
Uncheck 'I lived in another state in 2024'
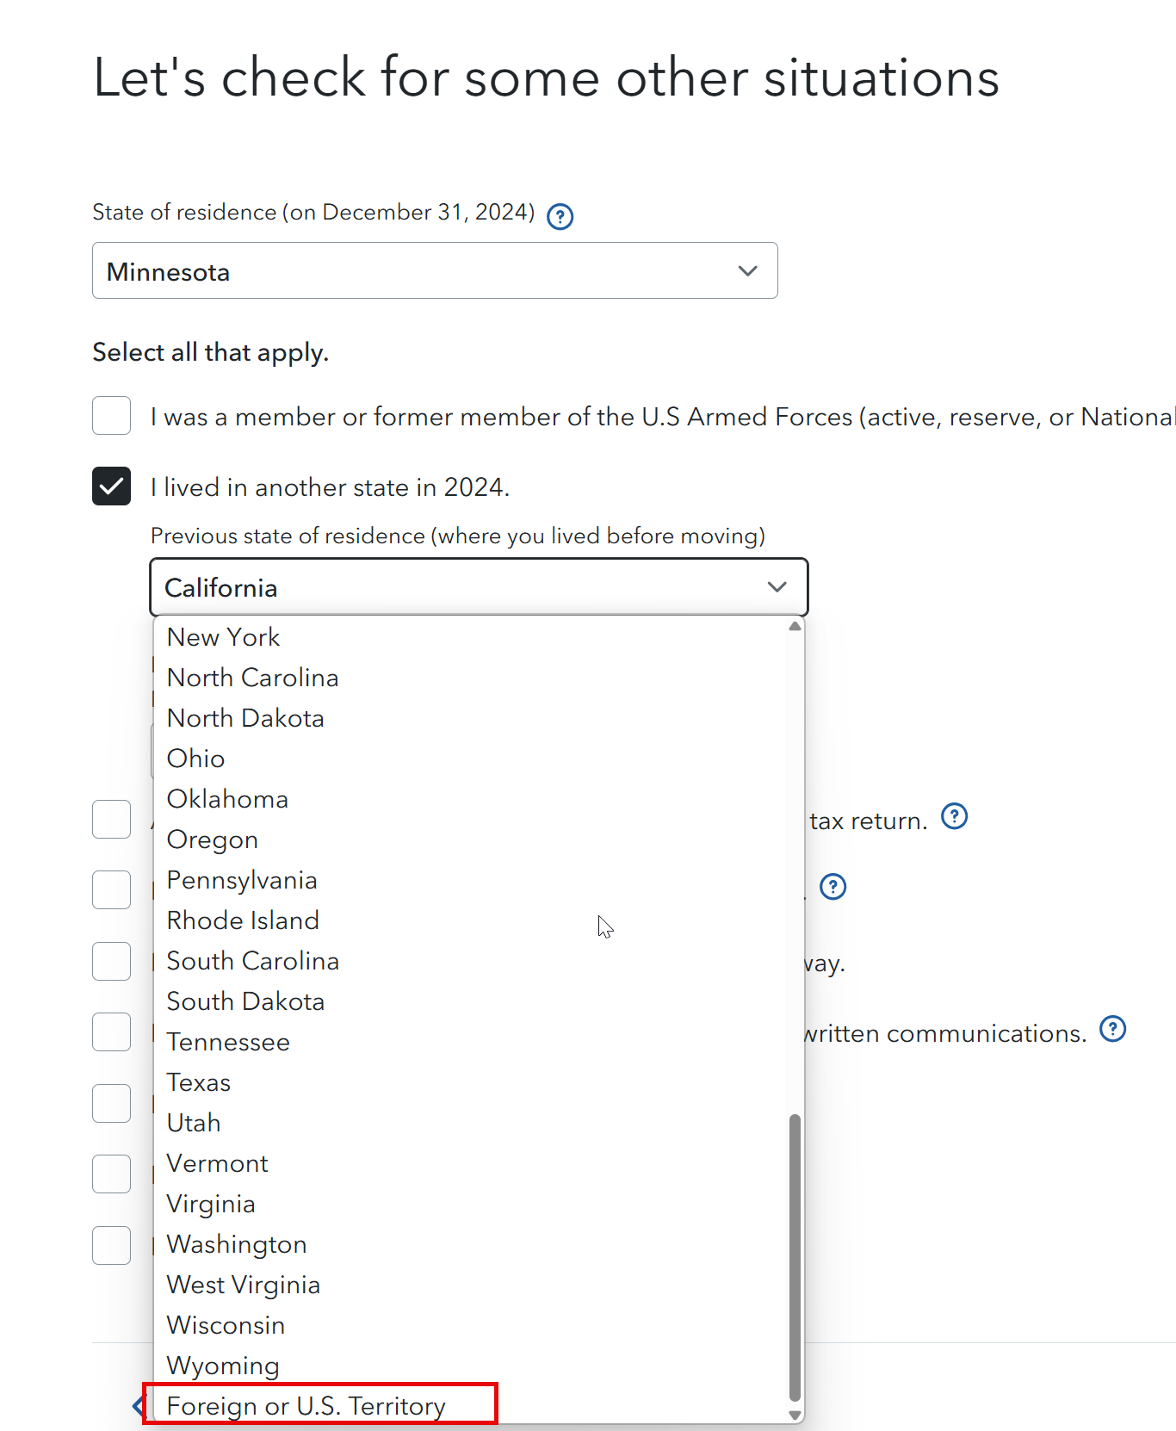click(112, 486)
